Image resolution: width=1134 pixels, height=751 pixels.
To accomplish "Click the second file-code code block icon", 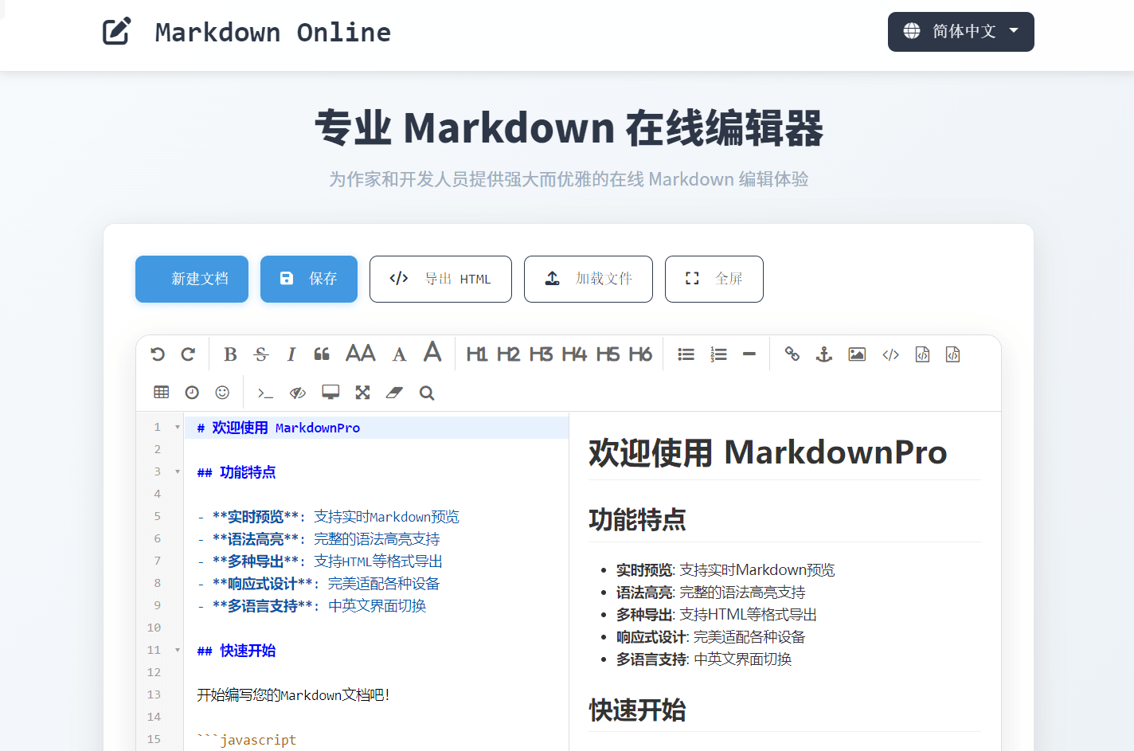I will tap(952, 354).
